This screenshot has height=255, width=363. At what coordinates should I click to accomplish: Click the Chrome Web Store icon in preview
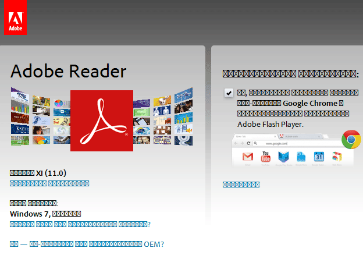(337, 157)
